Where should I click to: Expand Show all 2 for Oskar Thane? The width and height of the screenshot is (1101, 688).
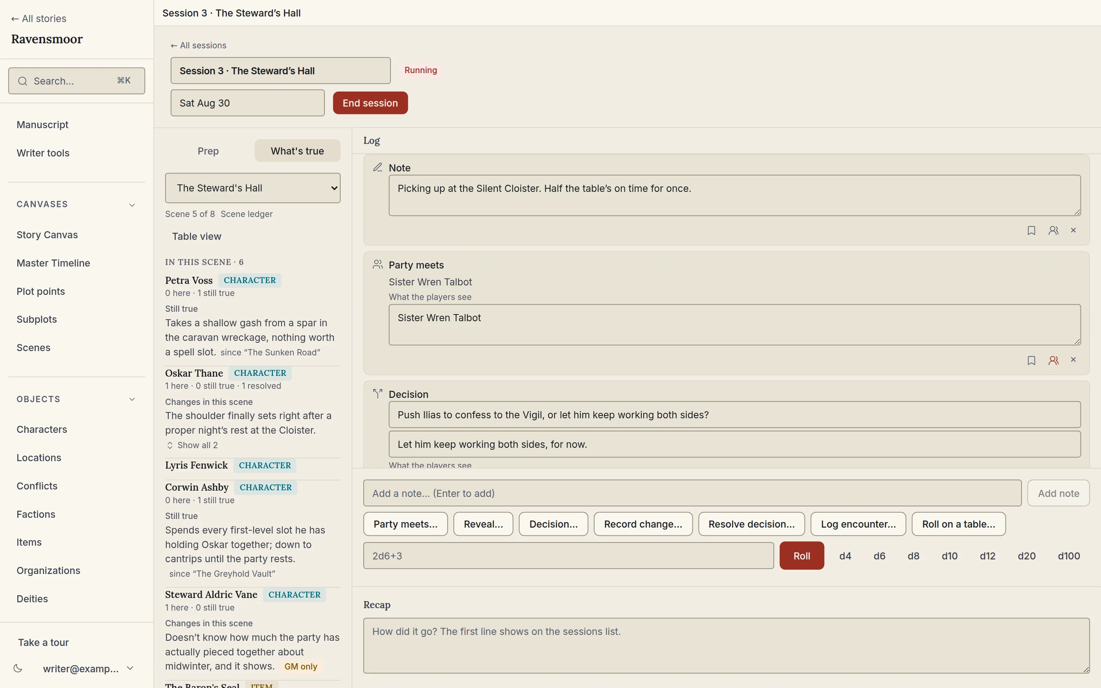click(x=192, y=445)
